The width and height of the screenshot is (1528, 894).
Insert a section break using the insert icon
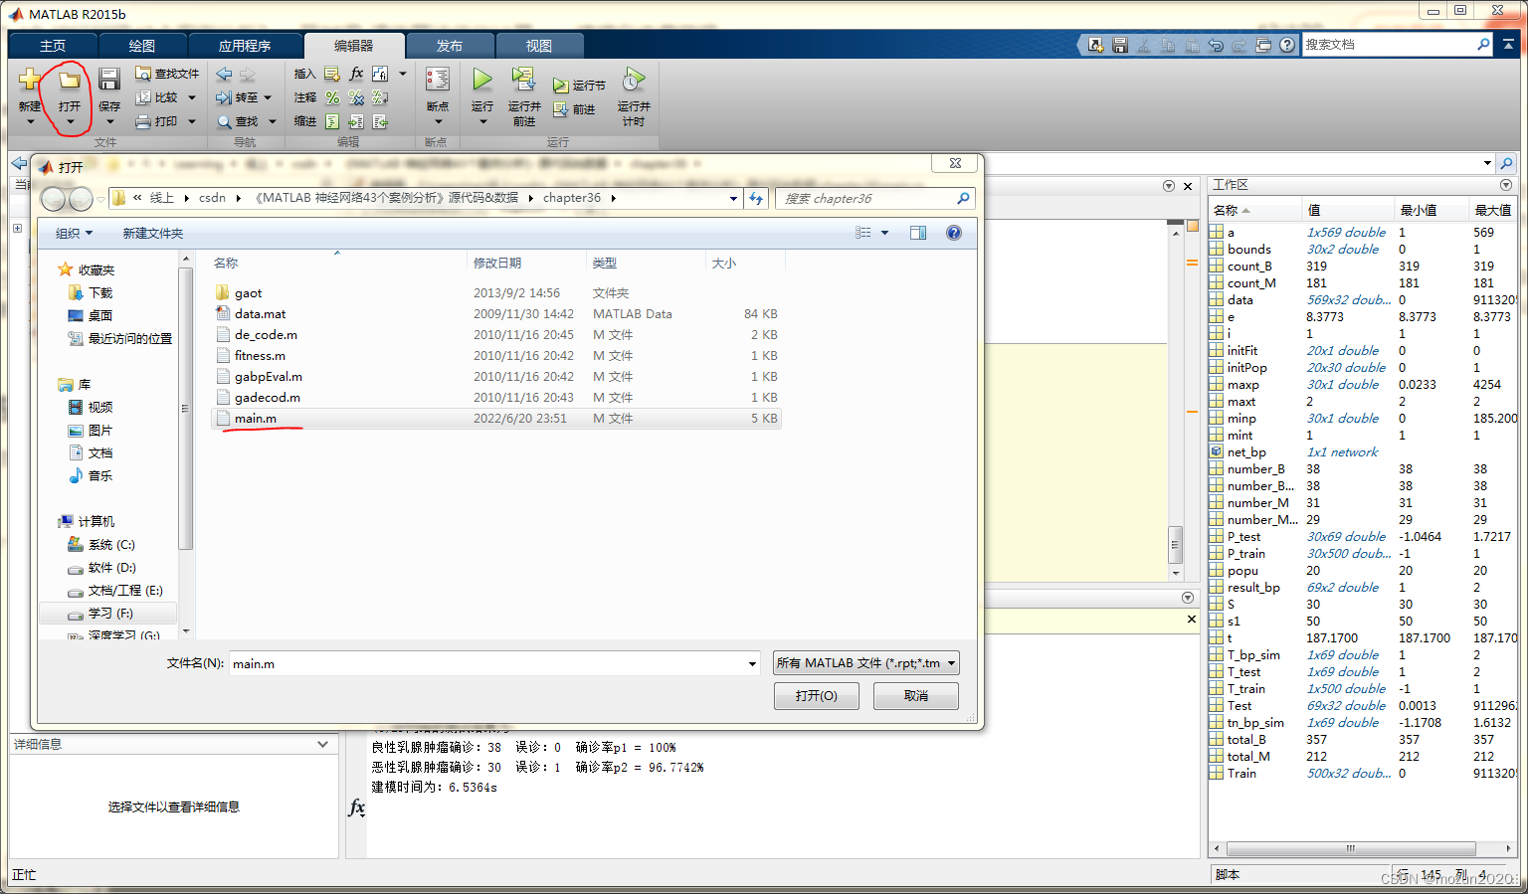[x=332, y=74]
